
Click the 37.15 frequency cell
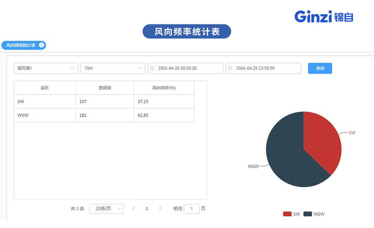click(x=164, y=101)
